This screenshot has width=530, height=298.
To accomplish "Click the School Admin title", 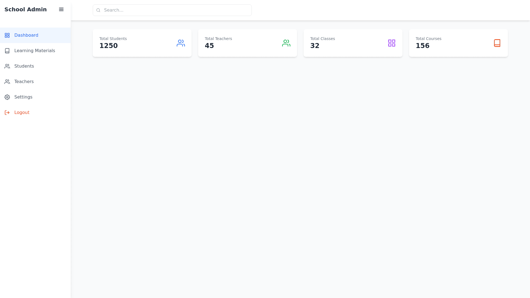I will [25, 9].
